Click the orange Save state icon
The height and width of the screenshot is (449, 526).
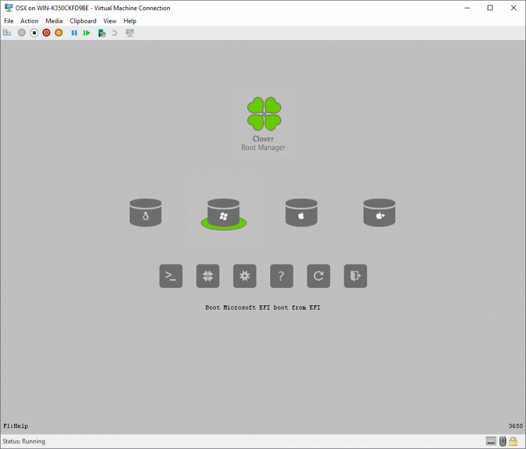point(59,32)
